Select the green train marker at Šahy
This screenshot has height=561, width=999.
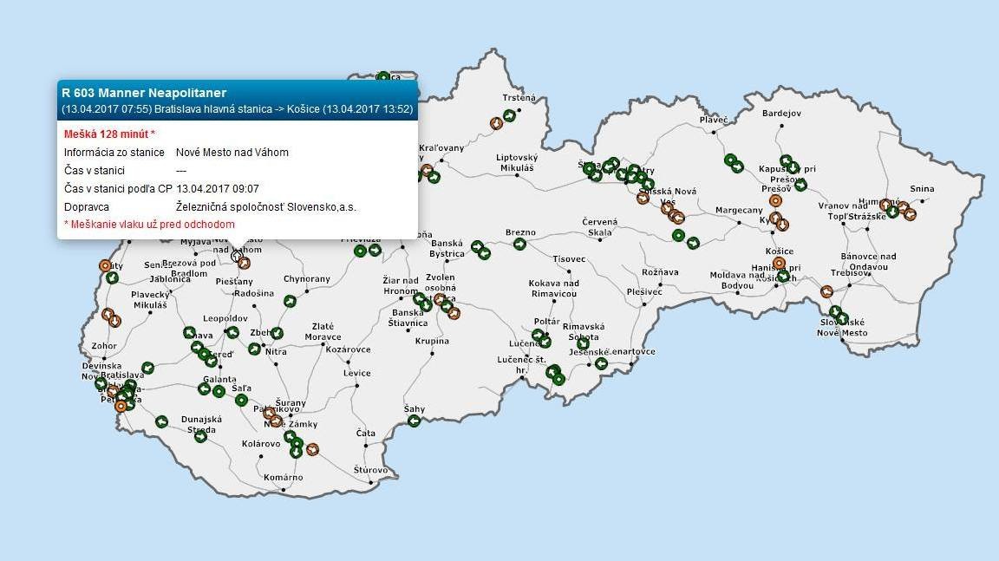pyautogui.click(x=415, y=421)
